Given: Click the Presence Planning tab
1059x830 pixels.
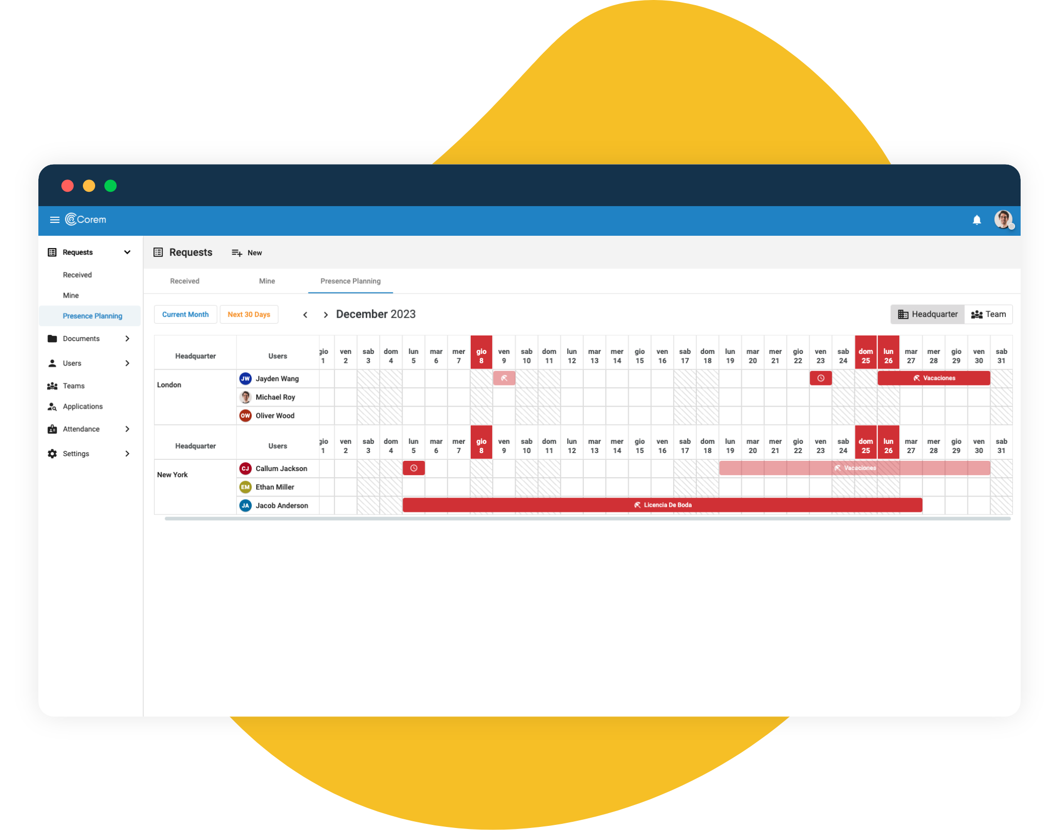Looking at the screenshot, I should pos(350,281).
